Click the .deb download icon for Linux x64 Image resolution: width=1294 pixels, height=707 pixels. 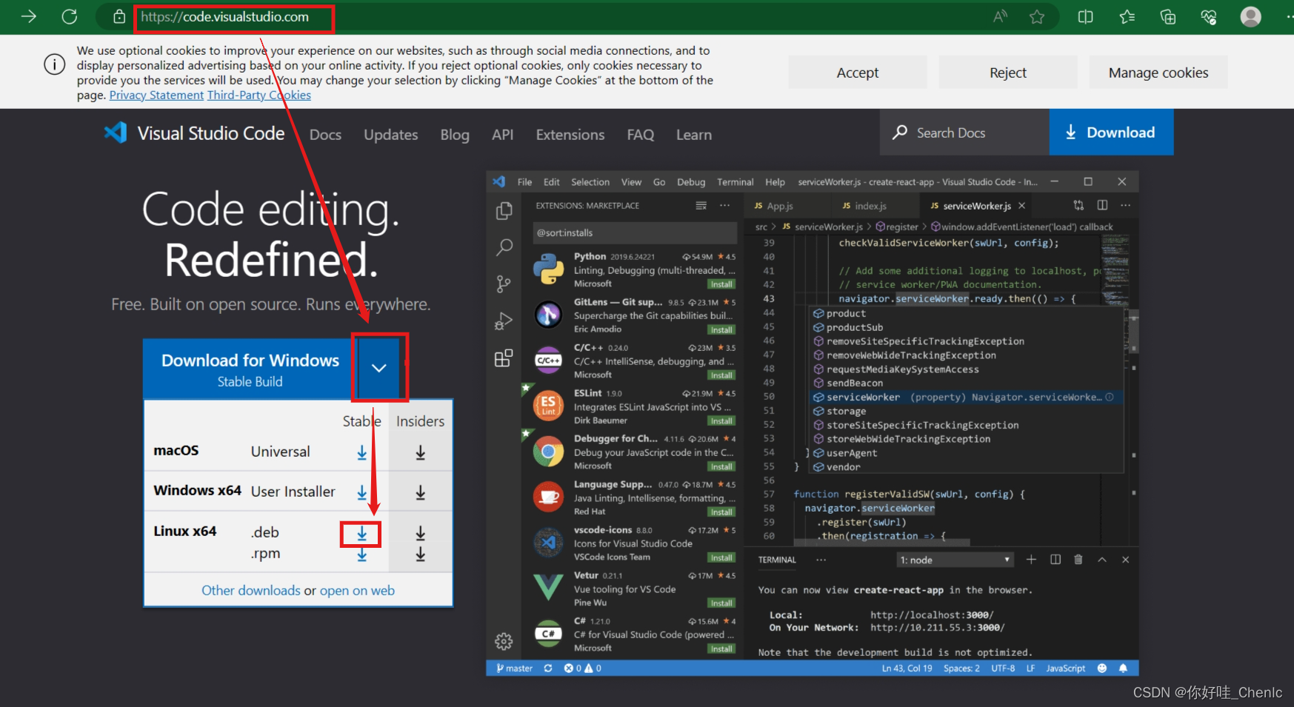(x=361, y=533)
